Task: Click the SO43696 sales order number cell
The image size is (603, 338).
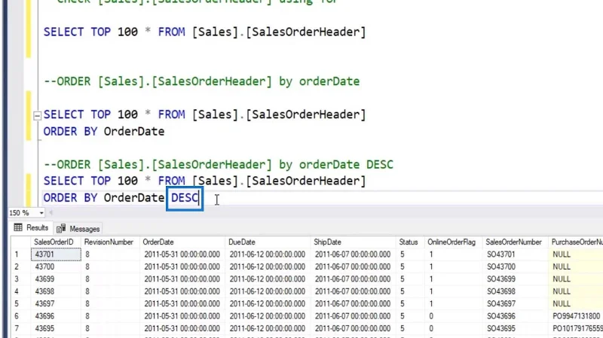Action: [x=516, y=316]
